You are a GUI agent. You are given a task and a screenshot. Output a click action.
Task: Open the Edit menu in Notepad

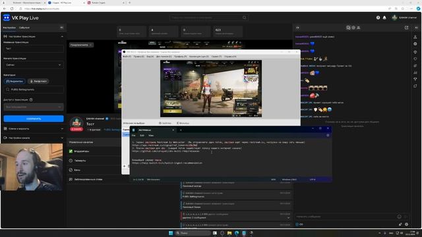click(x=142, y=136)
